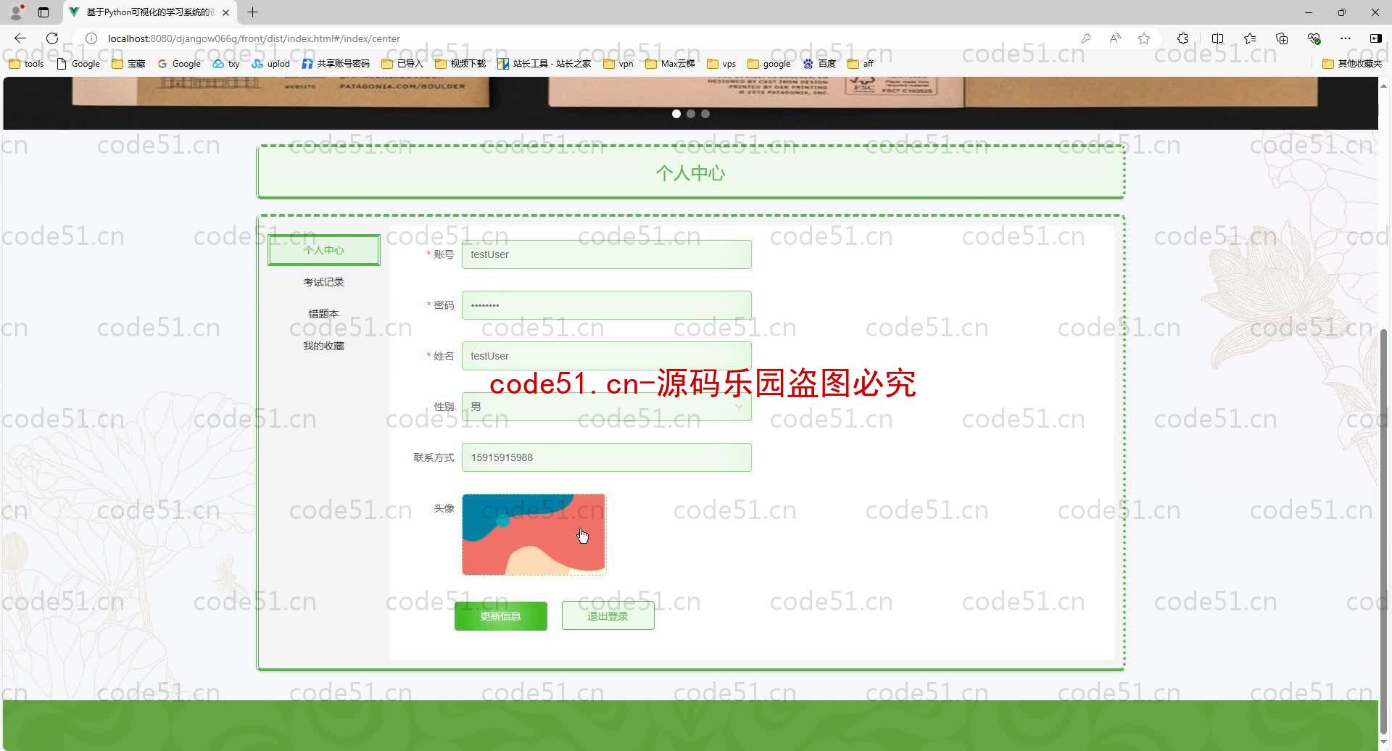Open the Max云梯 bookmark folder
1392x751 pixels.
[x=670, y=64]
